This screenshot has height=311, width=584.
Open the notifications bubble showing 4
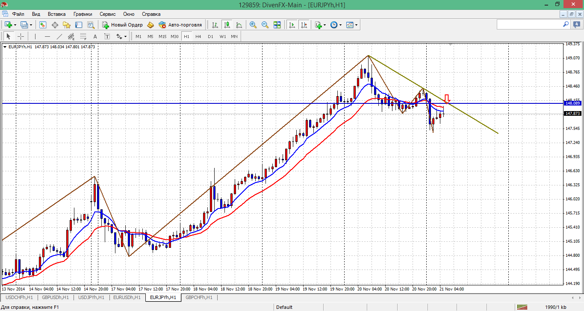tap(576, 25)
